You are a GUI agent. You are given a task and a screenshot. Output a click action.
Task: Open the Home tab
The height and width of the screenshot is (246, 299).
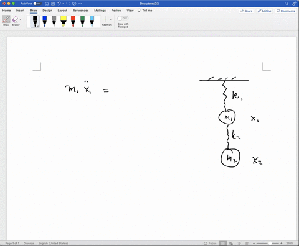tap(6, 11)
